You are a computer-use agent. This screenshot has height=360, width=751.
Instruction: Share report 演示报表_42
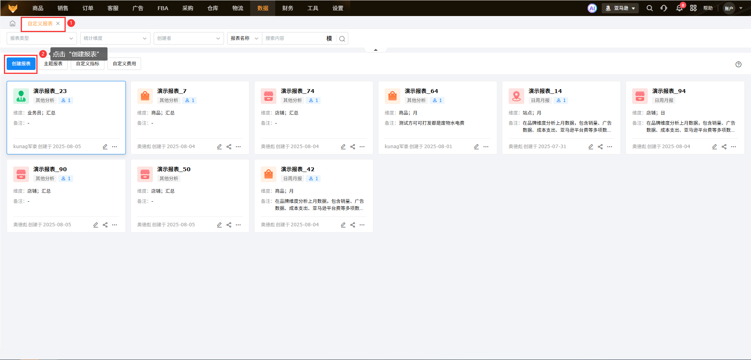[353, 225]
